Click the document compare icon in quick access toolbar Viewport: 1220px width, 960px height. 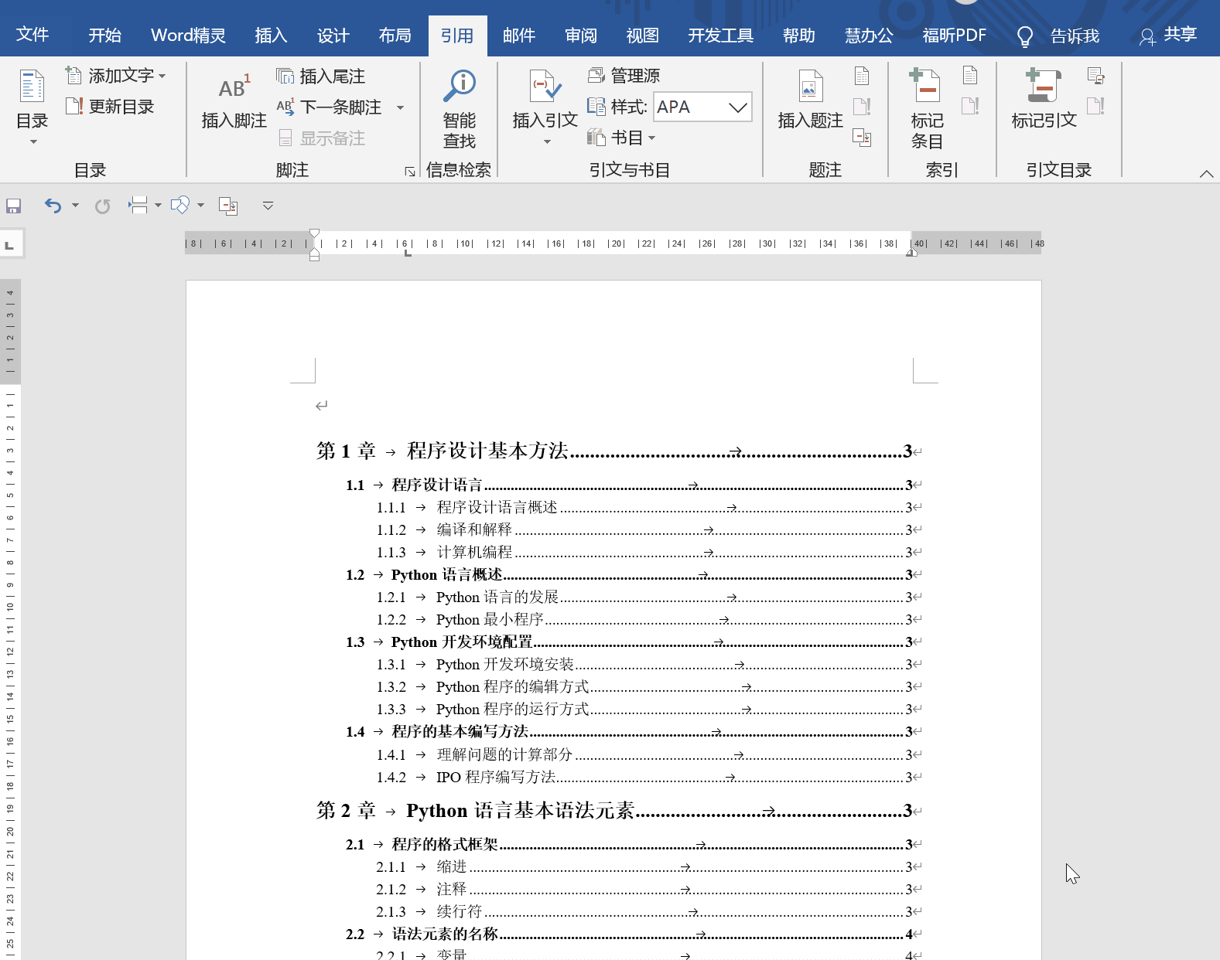228,206
